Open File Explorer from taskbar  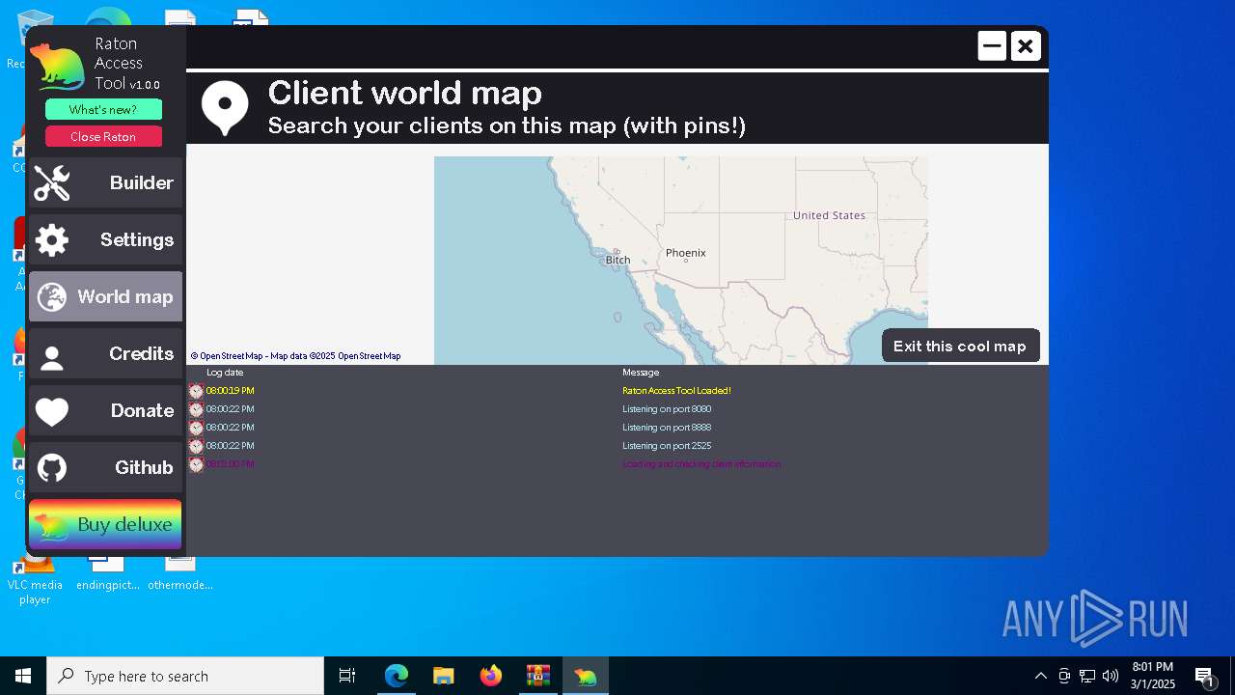pyautogui.click(x=443, y=676)
